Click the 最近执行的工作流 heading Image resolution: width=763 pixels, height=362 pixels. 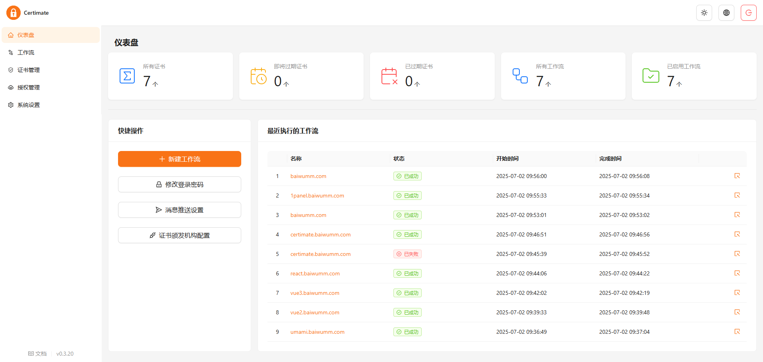coord(293,131)
